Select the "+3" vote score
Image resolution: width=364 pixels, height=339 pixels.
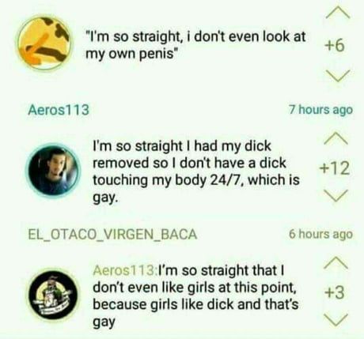click(x=335, y=292)
